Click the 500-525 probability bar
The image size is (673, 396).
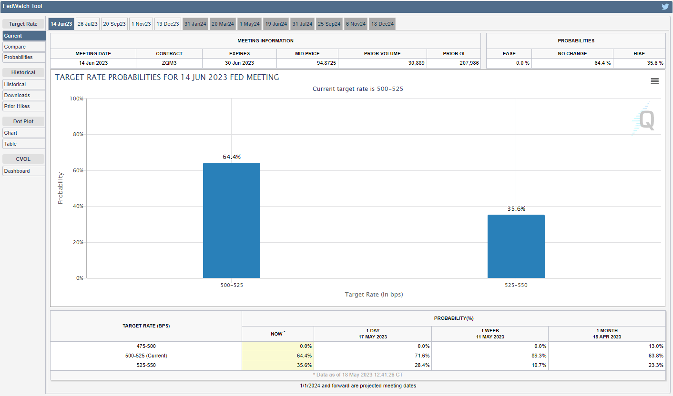pyautogui.click(x=231, y=220)
